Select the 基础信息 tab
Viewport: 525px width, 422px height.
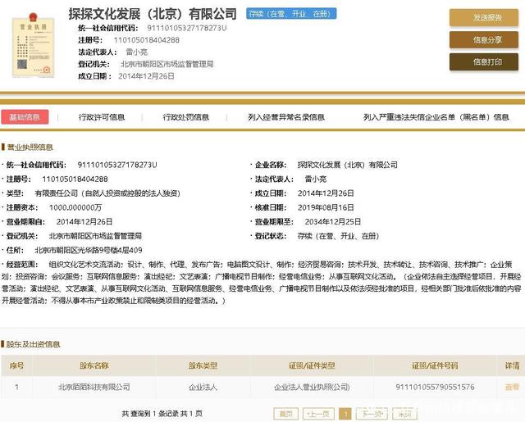click(x=25, y=117)
